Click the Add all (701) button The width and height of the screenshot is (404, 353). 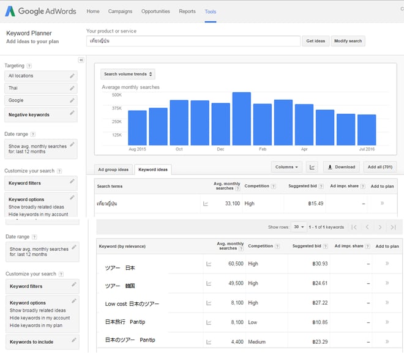pos(380,167)
